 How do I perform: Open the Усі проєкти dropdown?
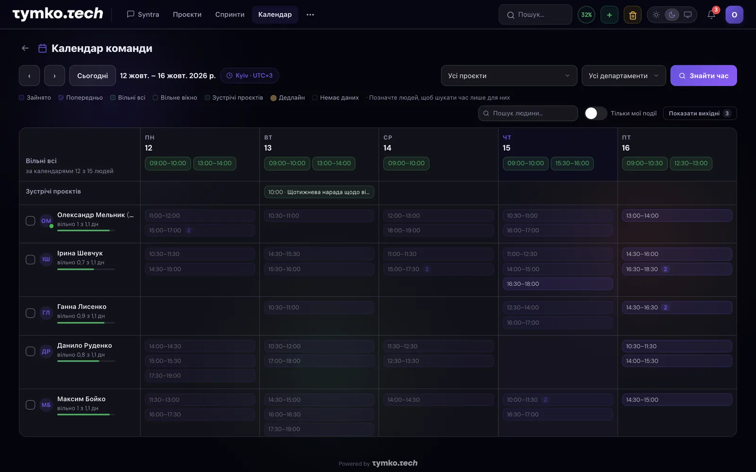coord(509,76)
